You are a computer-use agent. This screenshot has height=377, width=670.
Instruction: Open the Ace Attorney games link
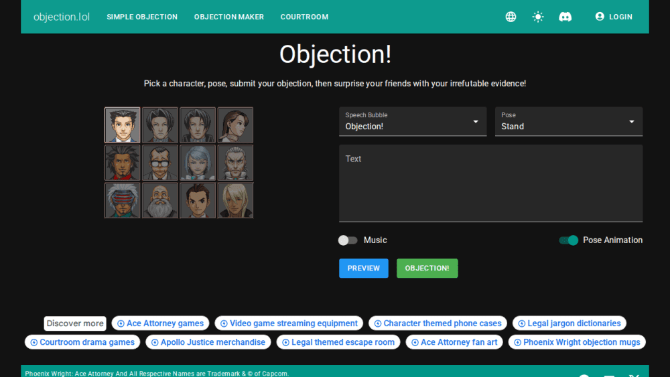(x=160, y=323)
